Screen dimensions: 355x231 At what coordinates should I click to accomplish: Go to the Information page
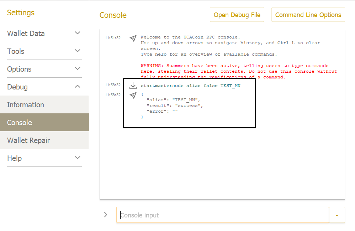(44, 104)
